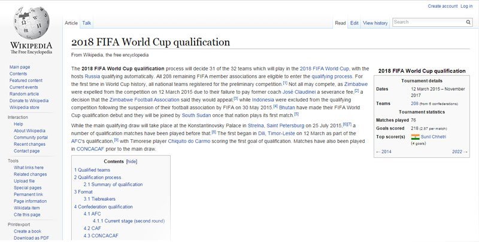Screen dimensions: 479x242
Task: Open Recent changes
Action: tap(29, 144)
